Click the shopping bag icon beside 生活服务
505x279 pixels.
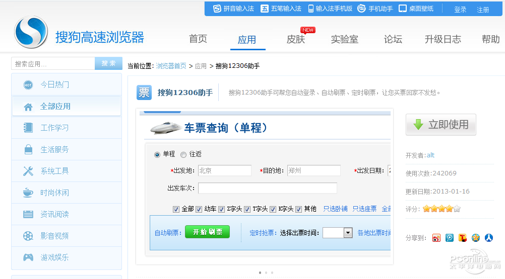coord(28,149)
